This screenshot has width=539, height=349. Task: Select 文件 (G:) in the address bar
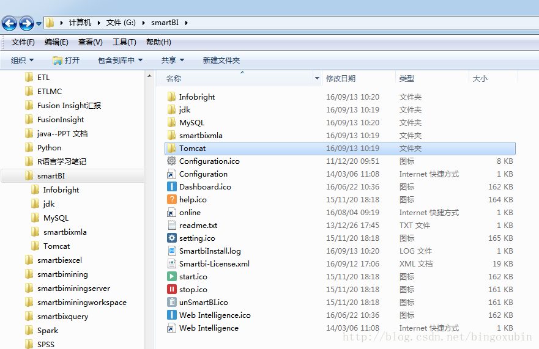(x=121, y=23)
